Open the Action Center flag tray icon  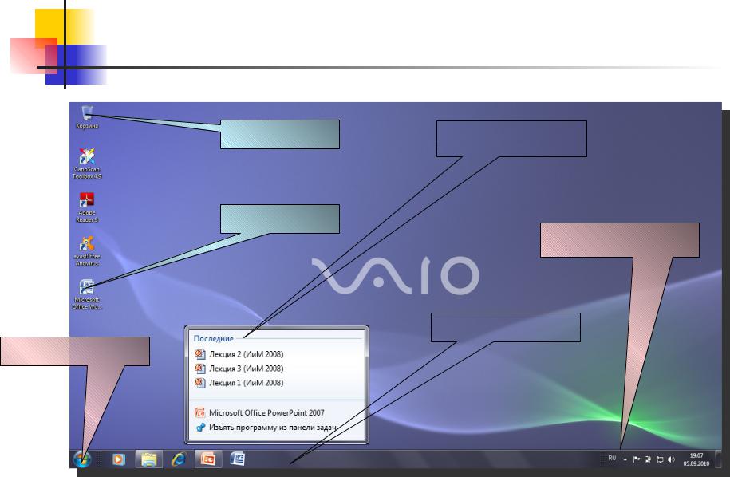637,459
